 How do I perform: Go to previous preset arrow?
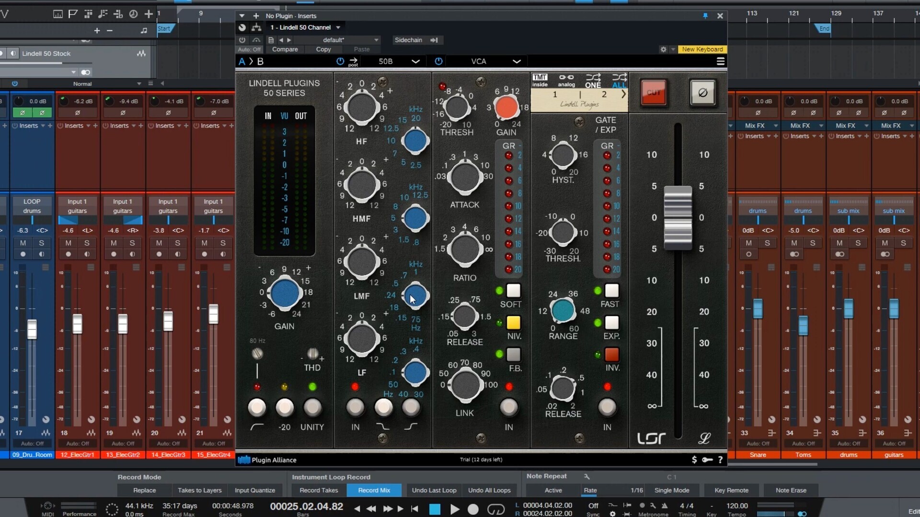[x=281, y=40]
